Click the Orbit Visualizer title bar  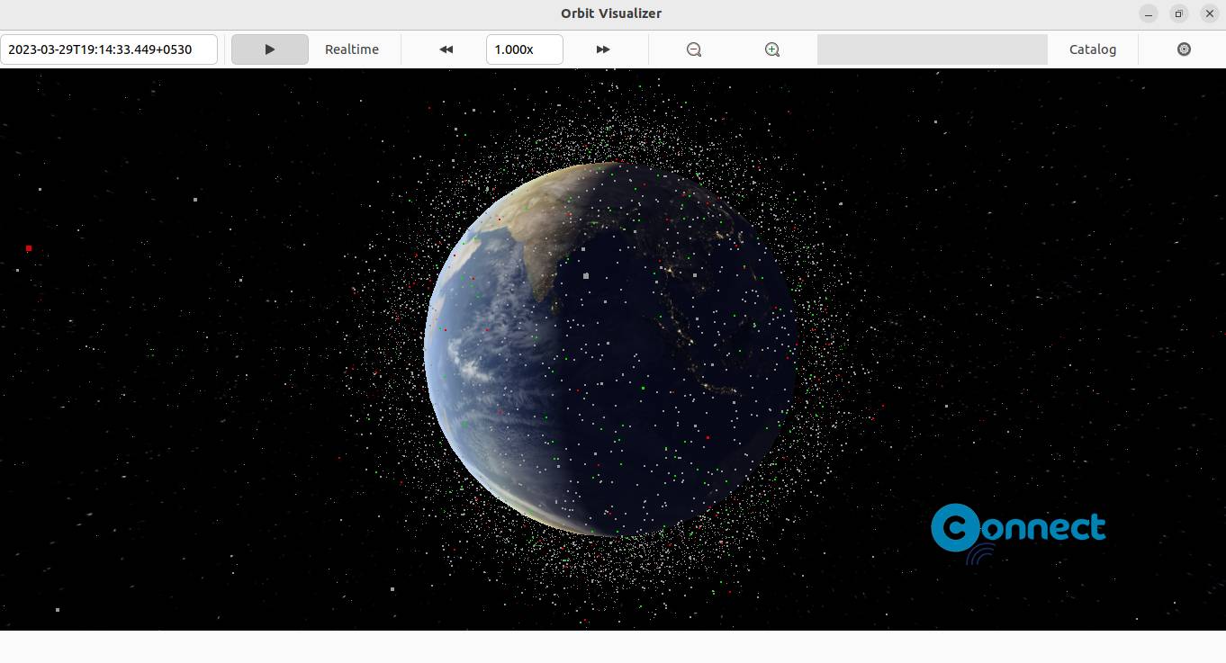611,13
